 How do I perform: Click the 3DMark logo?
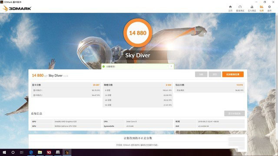pos(17,8)
